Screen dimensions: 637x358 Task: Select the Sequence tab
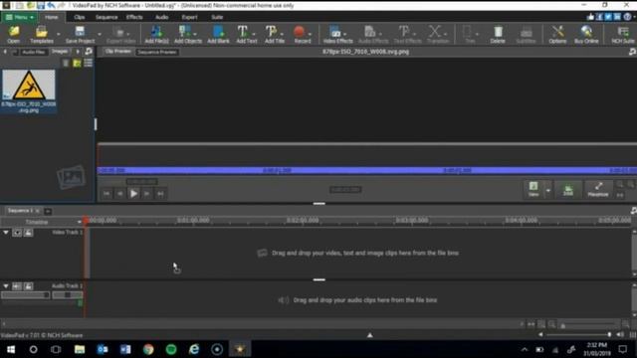[106, 17]
